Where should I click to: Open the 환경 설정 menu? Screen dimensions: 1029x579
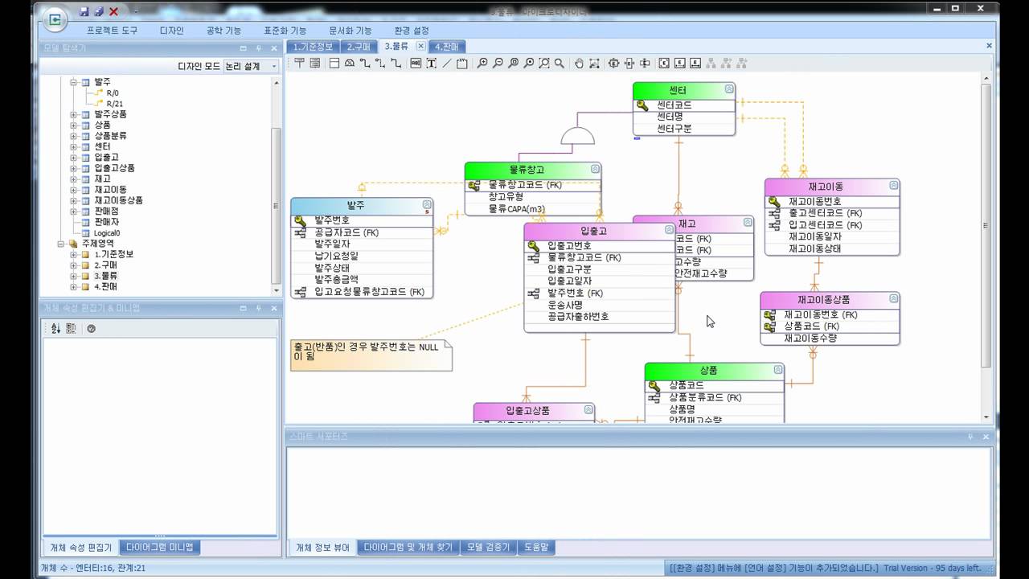click(x=412, y=31)
